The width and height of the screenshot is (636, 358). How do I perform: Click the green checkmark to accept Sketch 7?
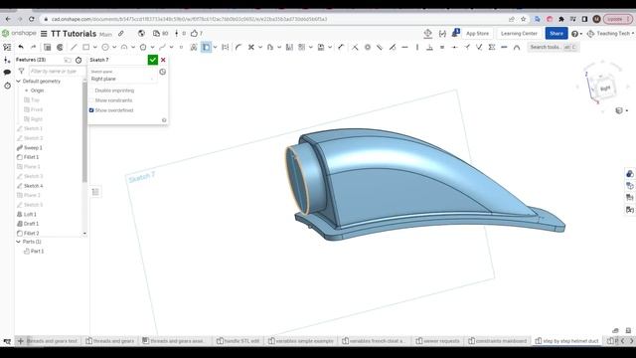tap(152, 60)
